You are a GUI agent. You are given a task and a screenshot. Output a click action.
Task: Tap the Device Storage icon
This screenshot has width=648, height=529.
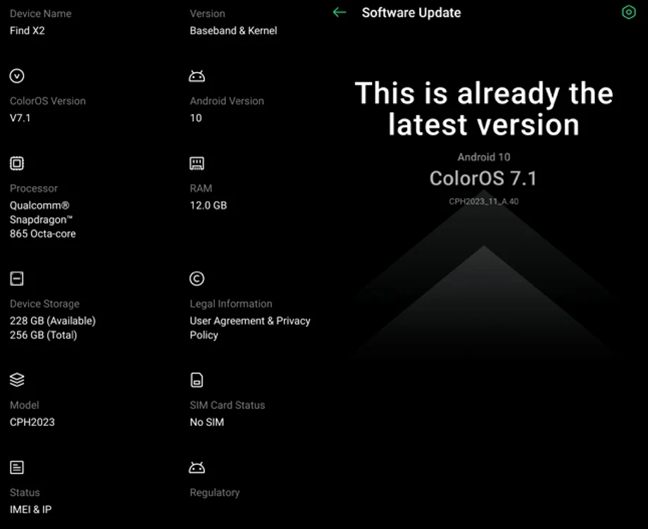click(x=17, y=279)
